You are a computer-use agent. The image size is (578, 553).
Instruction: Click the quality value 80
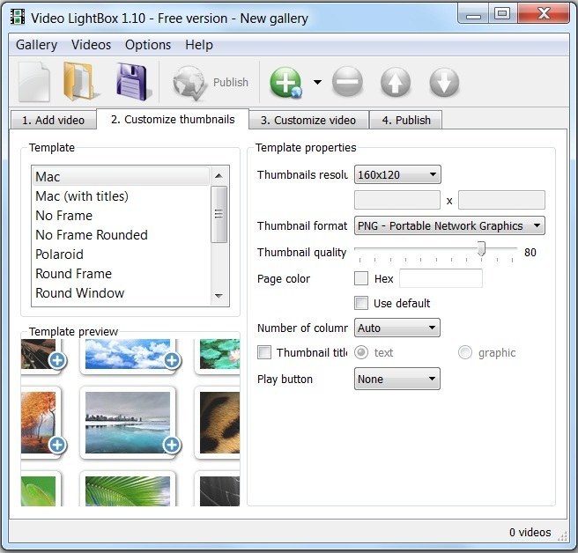(x=530, y=253)
